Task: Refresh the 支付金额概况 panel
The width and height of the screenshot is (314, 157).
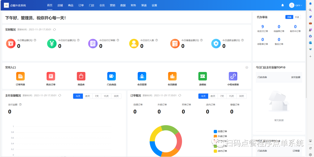Action: click(x=60, y=95)
